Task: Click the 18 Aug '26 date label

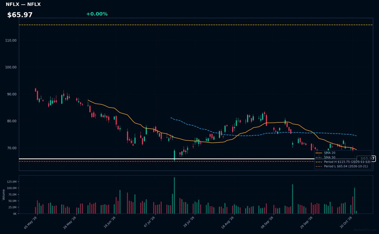Action: [227, 223]
